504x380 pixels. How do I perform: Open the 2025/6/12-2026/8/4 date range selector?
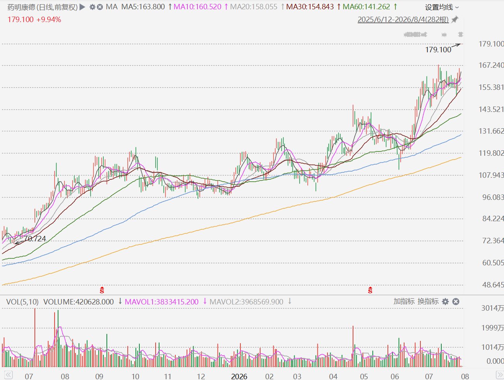tap(403, 19)
